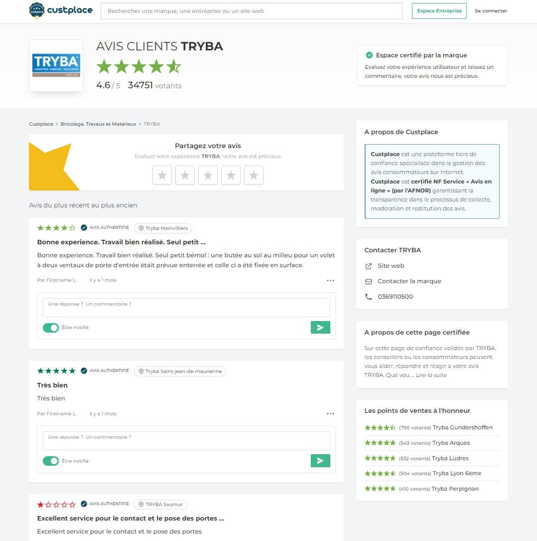Toggle Être notifié on the Mainvilliers review
The height and width of the screenshot is (541, 537).
(x=51, y=328)
